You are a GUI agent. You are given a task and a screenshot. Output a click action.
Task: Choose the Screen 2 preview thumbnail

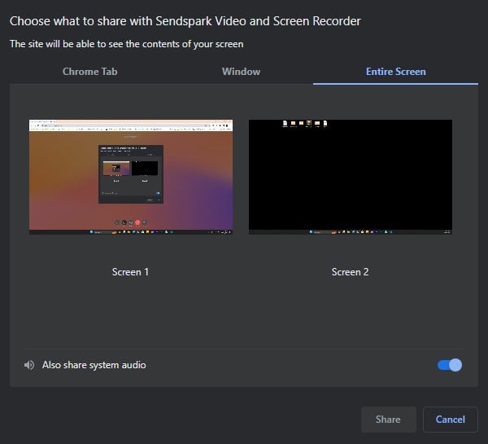(x=350, y=177)
